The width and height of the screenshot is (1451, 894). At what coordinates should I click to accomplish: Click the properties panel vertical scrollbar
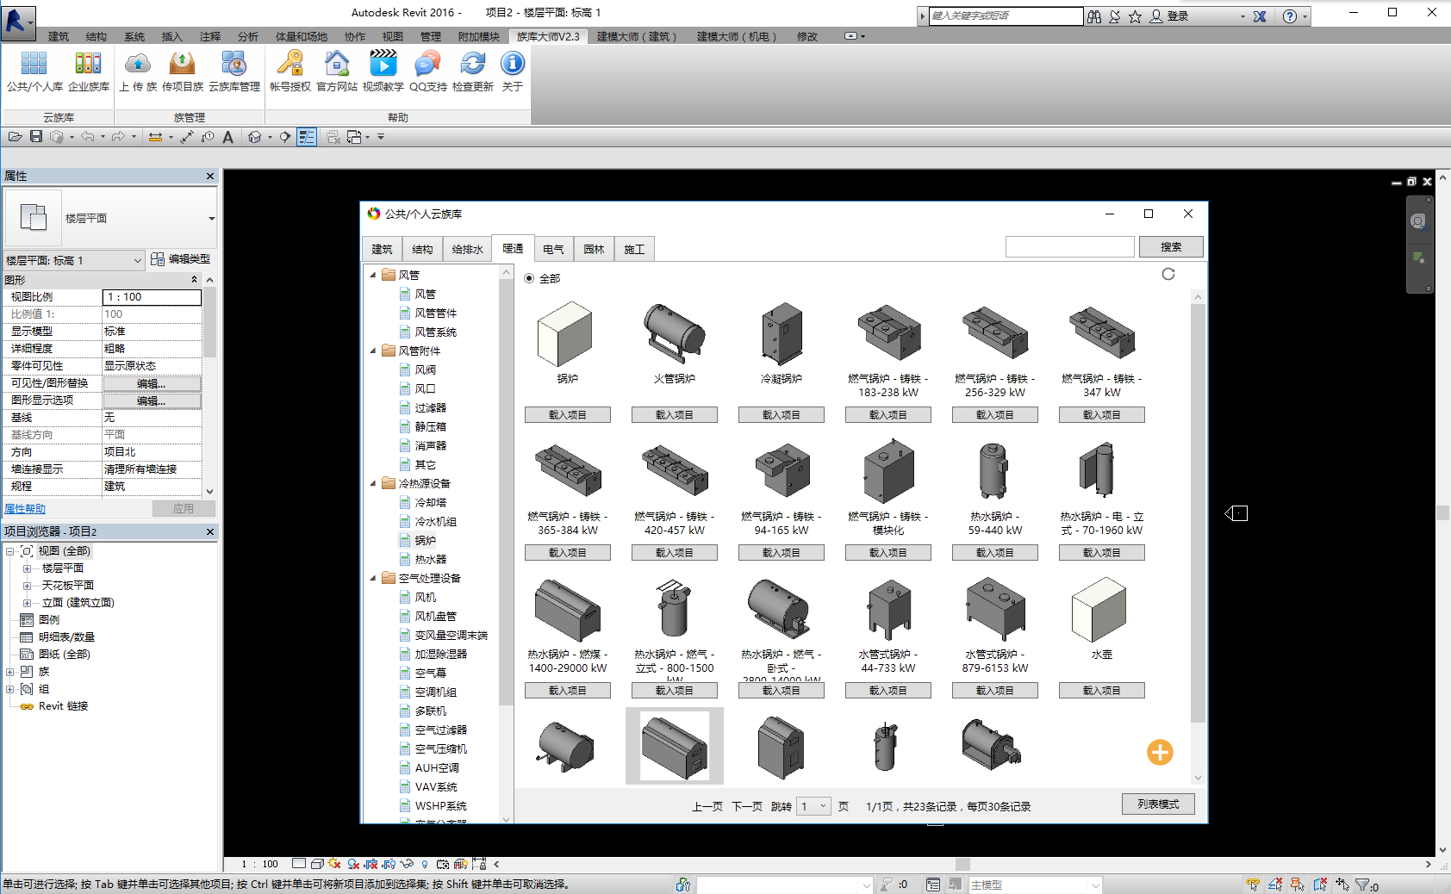click(209, 323)
